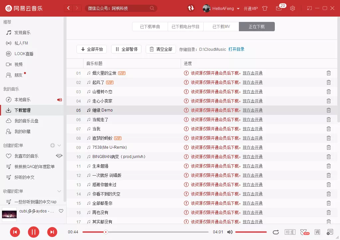The height and width of the screenshot is (240, 340).
Task: Delete the 烟火里的尘埃 download row
Action: click(328, 73)
